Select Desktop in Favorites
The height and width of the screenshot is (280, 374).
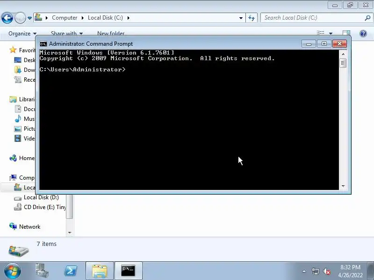tap(25, 60)
